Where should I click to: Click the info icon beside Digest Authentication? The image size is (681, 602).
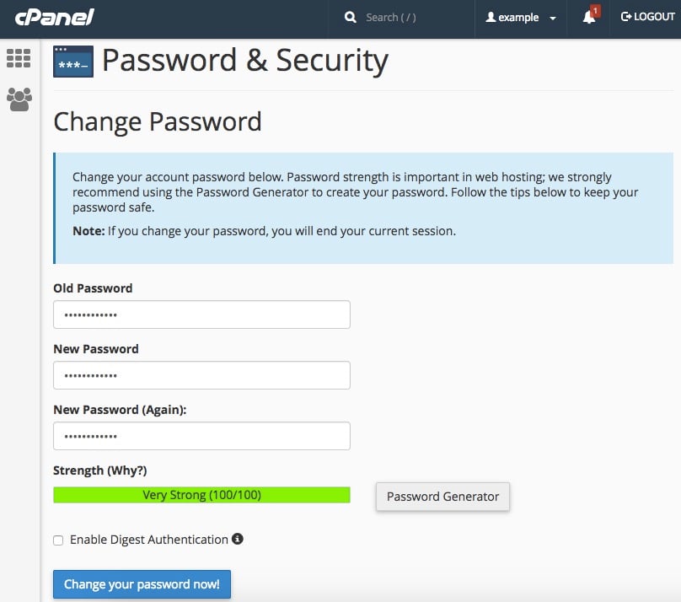(x=237, y=540)
